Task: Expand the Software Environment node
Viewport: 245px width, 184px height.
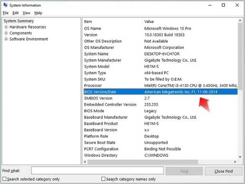Action: tap(6, 39)
